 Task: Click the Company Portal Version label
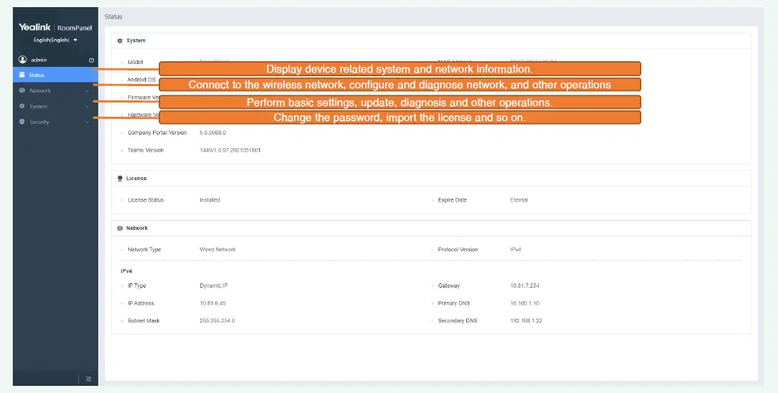(157, 133)
